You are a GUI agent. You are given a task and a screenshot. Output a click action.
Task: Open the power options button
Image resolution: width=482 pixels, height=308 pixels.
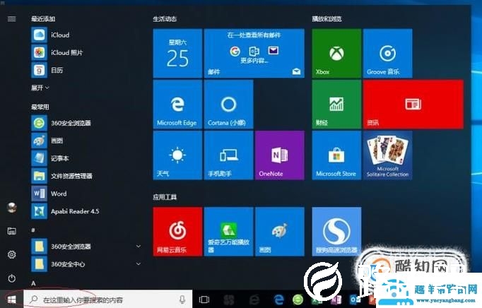tap(12, 278)
